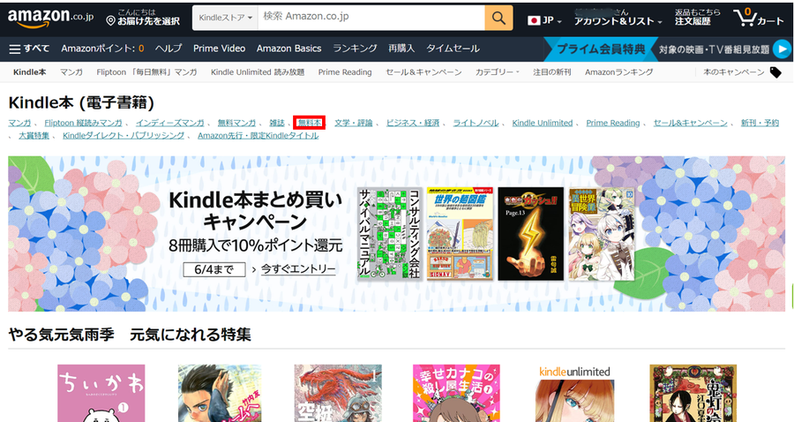Screen dimensions: 794x422
Task: Click the インディーズマンガ link
Action: 169,123
